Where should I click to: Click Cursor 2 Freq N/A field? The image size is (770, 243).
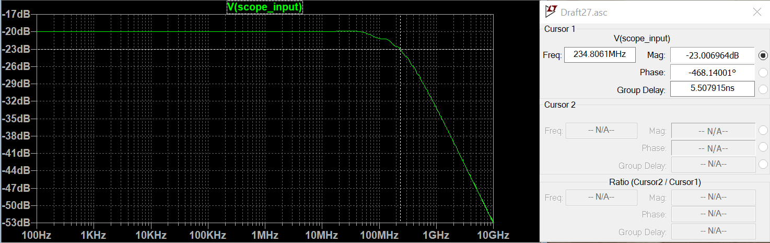[601, 130]
